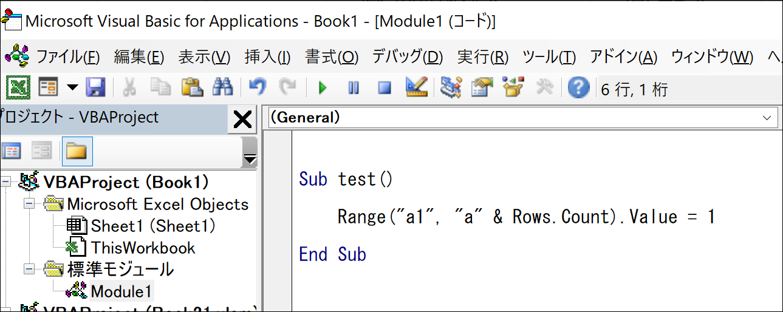Open the 編集(E) menu
Screen dimensions: 783x312
[x=139, y=57]
